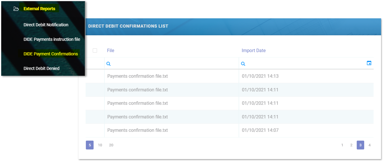Select DIDE Payment Confirmations menu item
This screenshot has width=384, height=162.
click(51, 54)
